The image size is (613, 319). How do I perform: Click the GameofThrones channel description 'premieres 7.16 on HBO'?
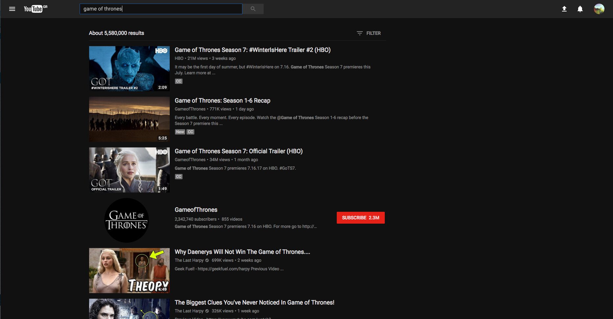246,227
